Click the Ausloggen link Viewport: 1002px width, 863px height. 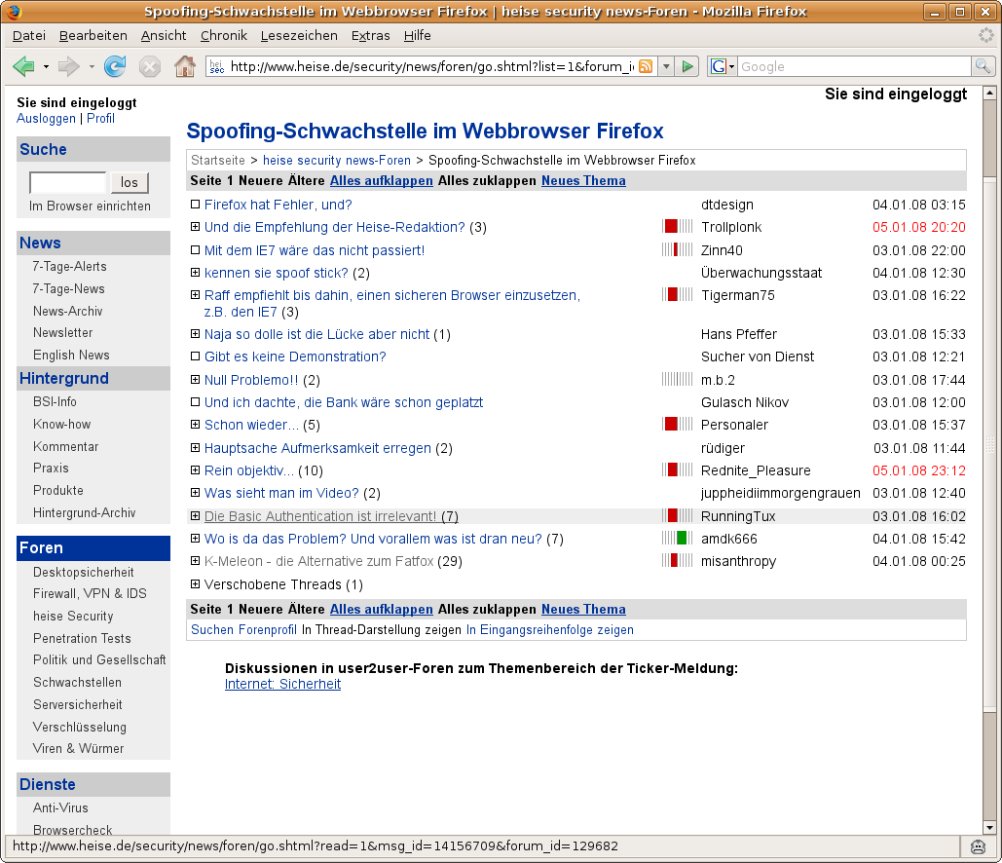[x=46, y=118]
